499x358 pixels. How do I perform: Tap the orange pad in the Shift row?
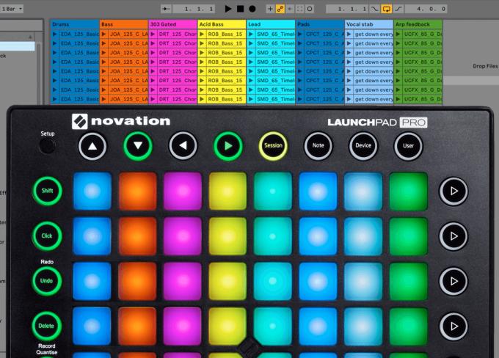[137, 191]
